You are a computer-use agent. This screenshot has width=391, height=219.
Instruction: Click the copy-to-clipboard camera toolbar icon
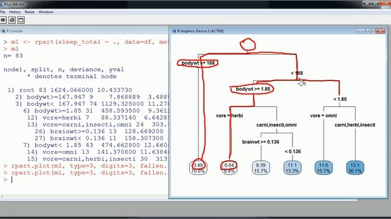3,20
